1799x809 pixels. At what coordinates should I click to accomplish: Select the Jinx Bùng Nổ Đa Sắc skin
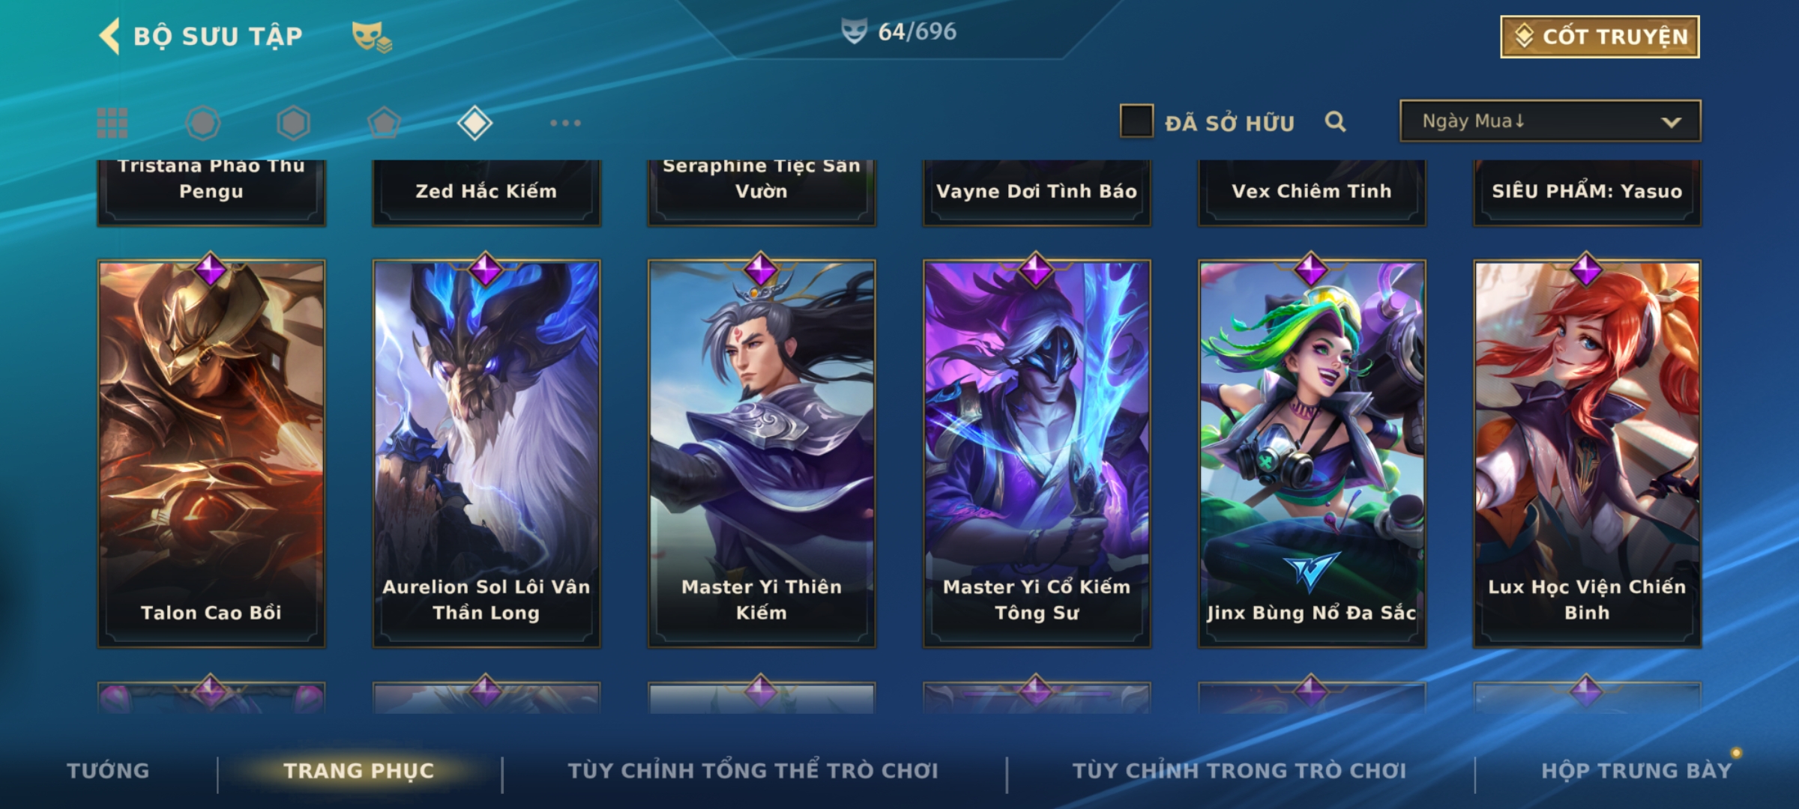click(x=1312, y=454)
